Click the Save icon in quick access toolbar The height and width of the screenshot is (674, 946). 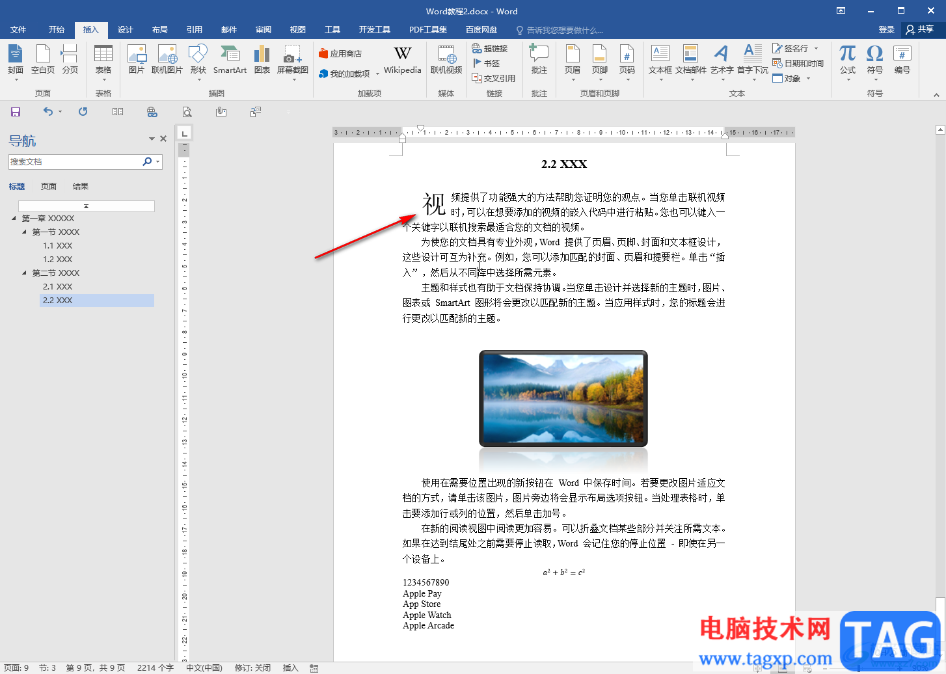point(16,112)
